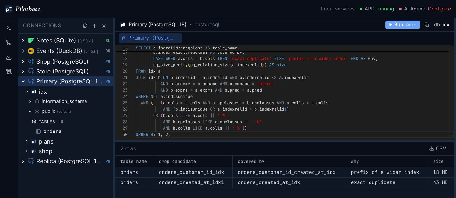
Task: Click the database icon on query tab
Action: click(124, 38)
